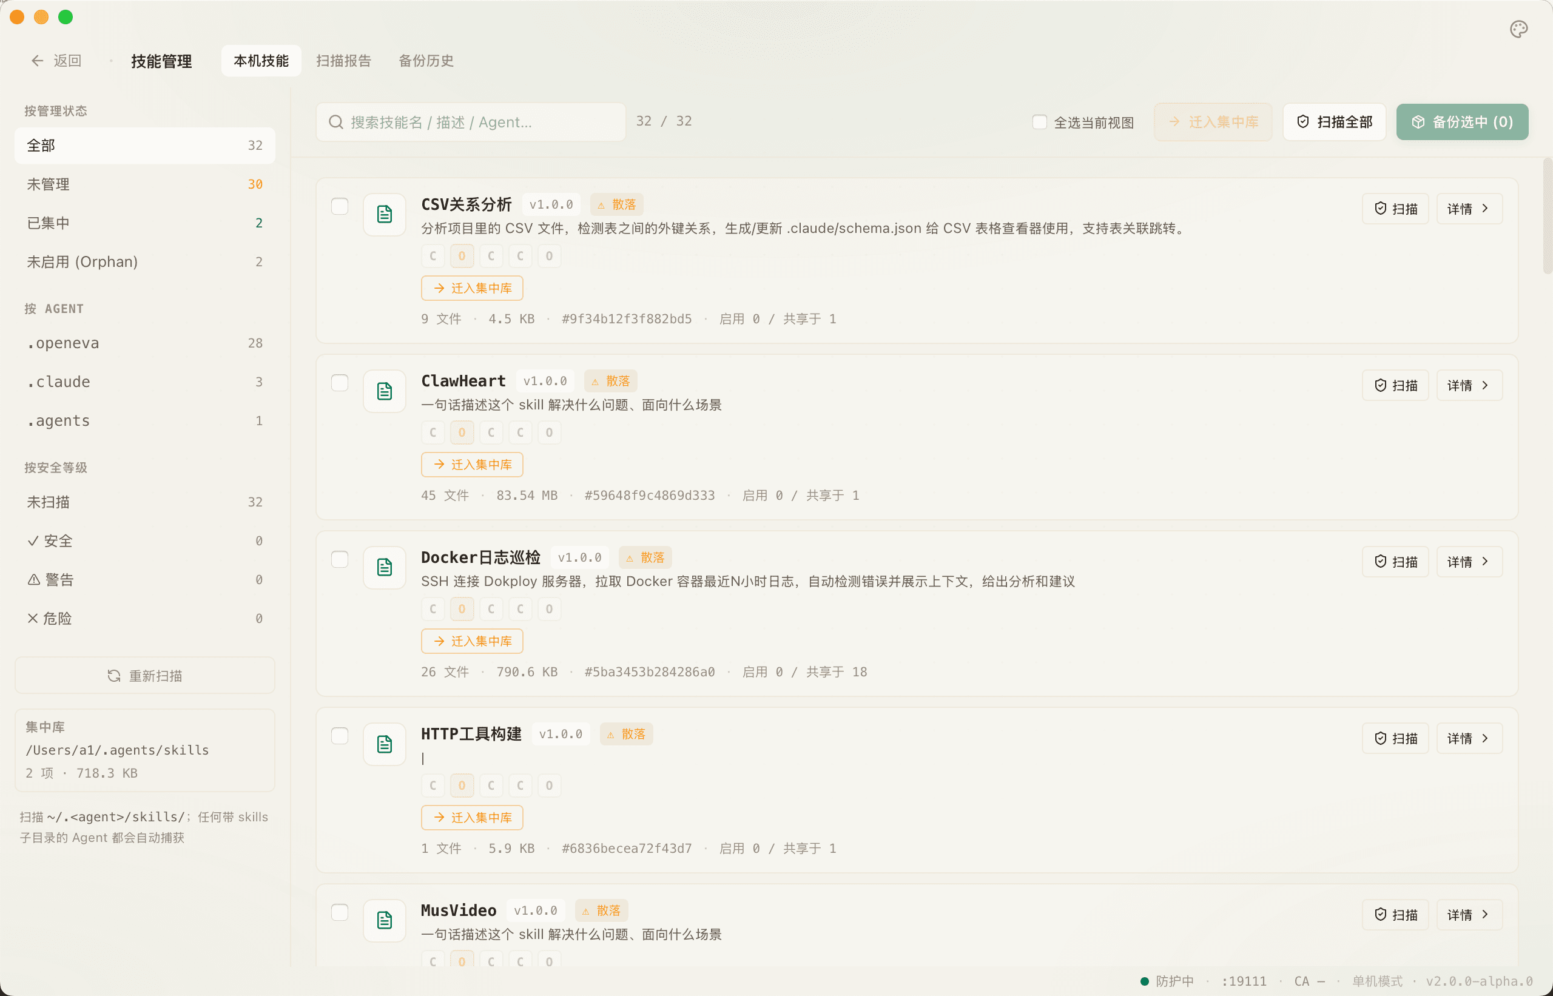Switch to the 扫描报告 tab
This screenshot has width=1553, height=996.
[x=343, y=61]
